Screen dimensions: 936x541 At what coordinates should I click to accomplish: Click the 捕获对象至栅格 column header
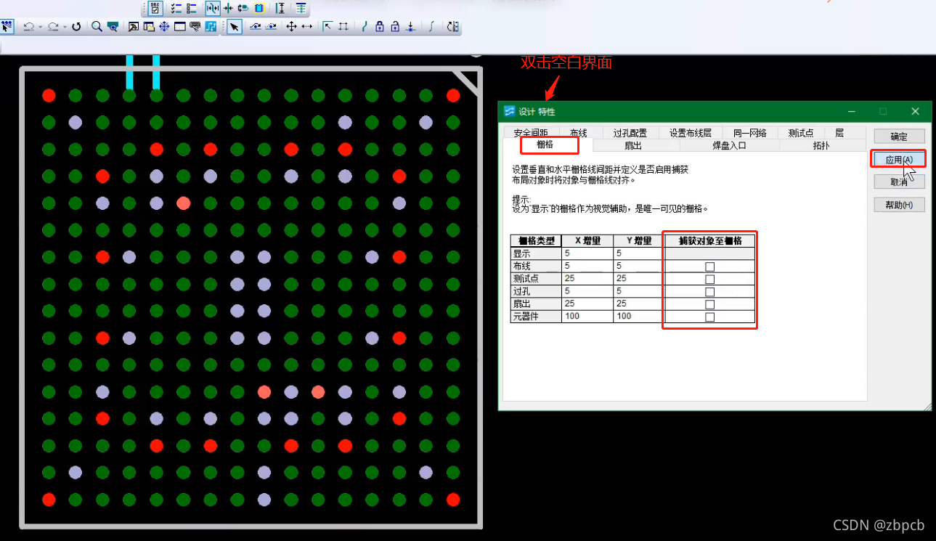pyautogui.click(x=709, y=240)
